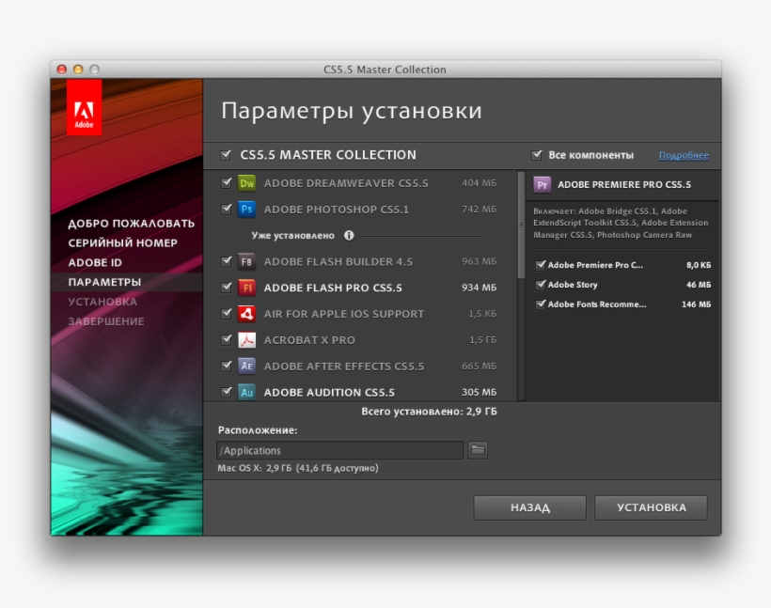Screen dimensions: 771x608
Task: Open the ADOBE ID sidebar section
Action: pos(99,261)
